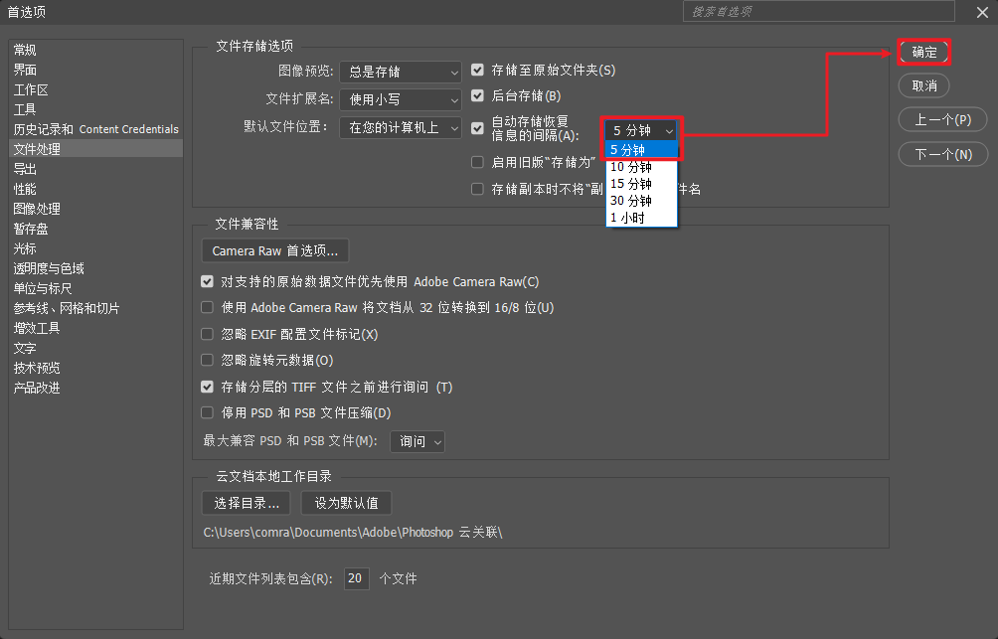
Task: Select the 产品改进 category
Action: click(x=37, y=388)
